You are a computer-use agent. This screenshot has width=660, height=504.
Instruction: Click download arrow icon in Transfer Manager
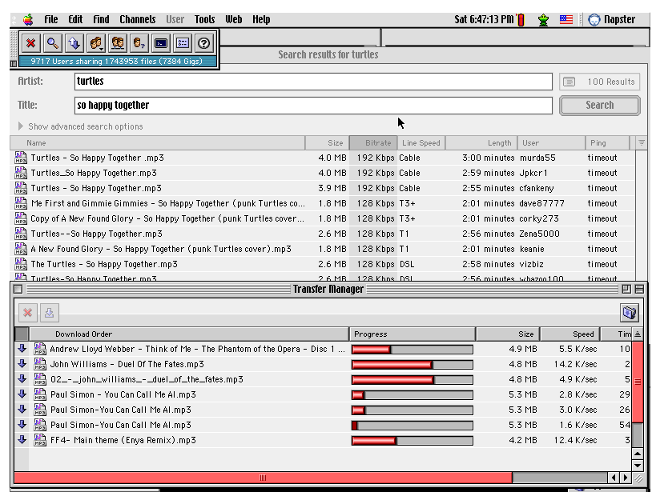tap(49, 313)
